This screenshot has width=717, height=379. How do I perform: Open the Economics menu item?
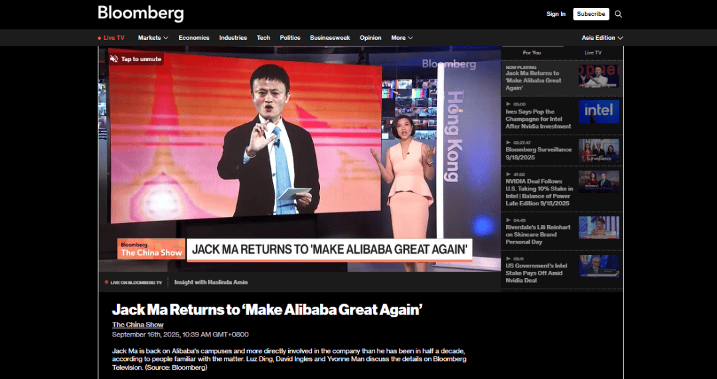194,38
